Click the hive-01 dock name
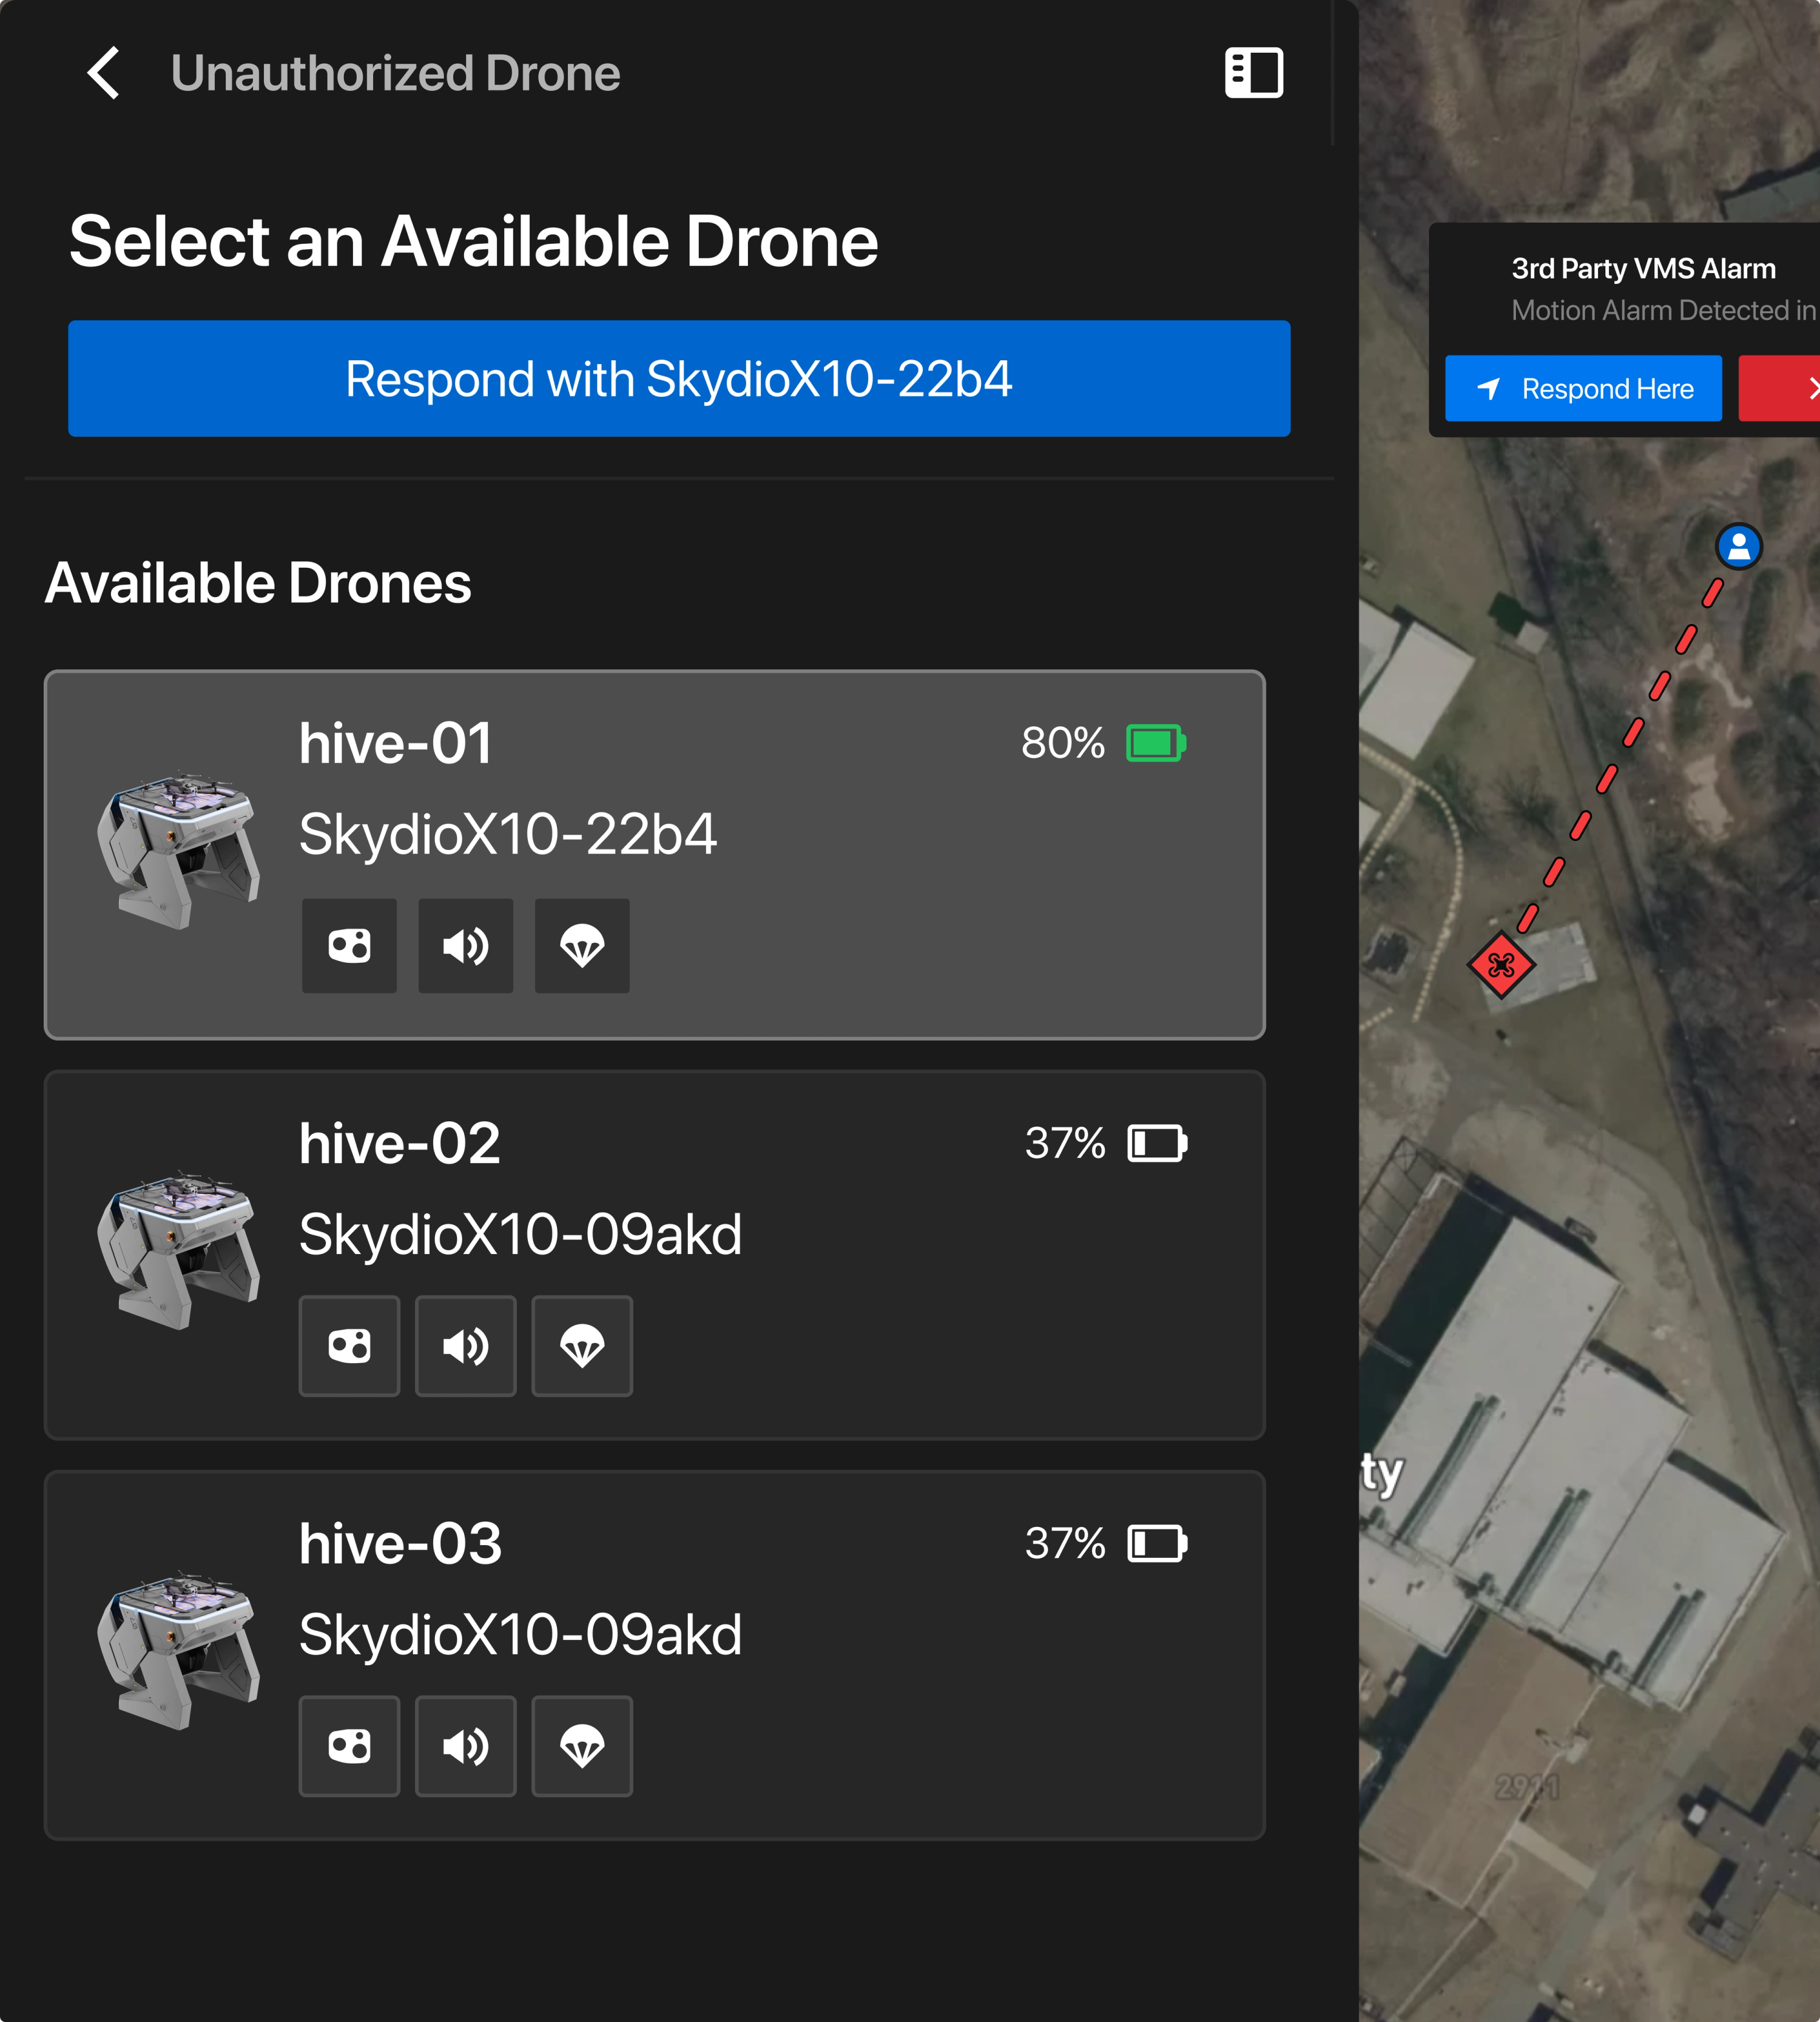Image resolution: width=1820 pixels, height=2022 pixels. click(x=396, y=744)
